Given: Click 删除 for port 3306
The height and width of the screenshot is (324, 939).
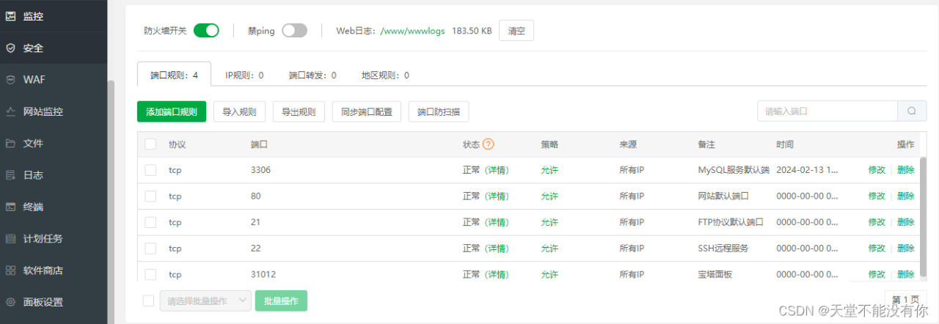Looking at the screenshot, I should coord(905,170).
